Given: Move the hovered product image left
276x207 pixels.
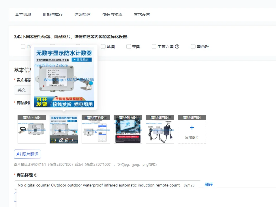Looking at the screenshot, I should pyautogui.click(x=55, y=140).
